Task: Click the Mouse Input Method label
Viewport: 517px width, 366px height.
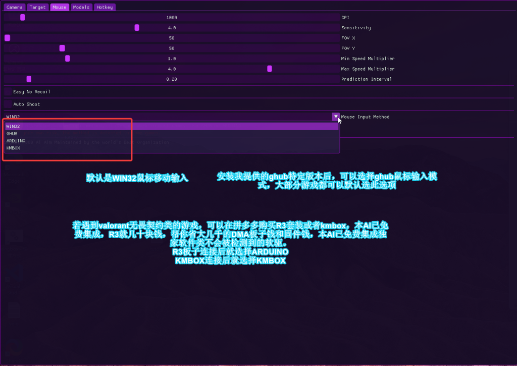Action: click(x=365, y=117)
